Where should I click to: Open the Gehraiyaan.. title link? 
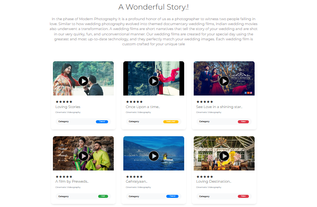(x=137, y=182)
